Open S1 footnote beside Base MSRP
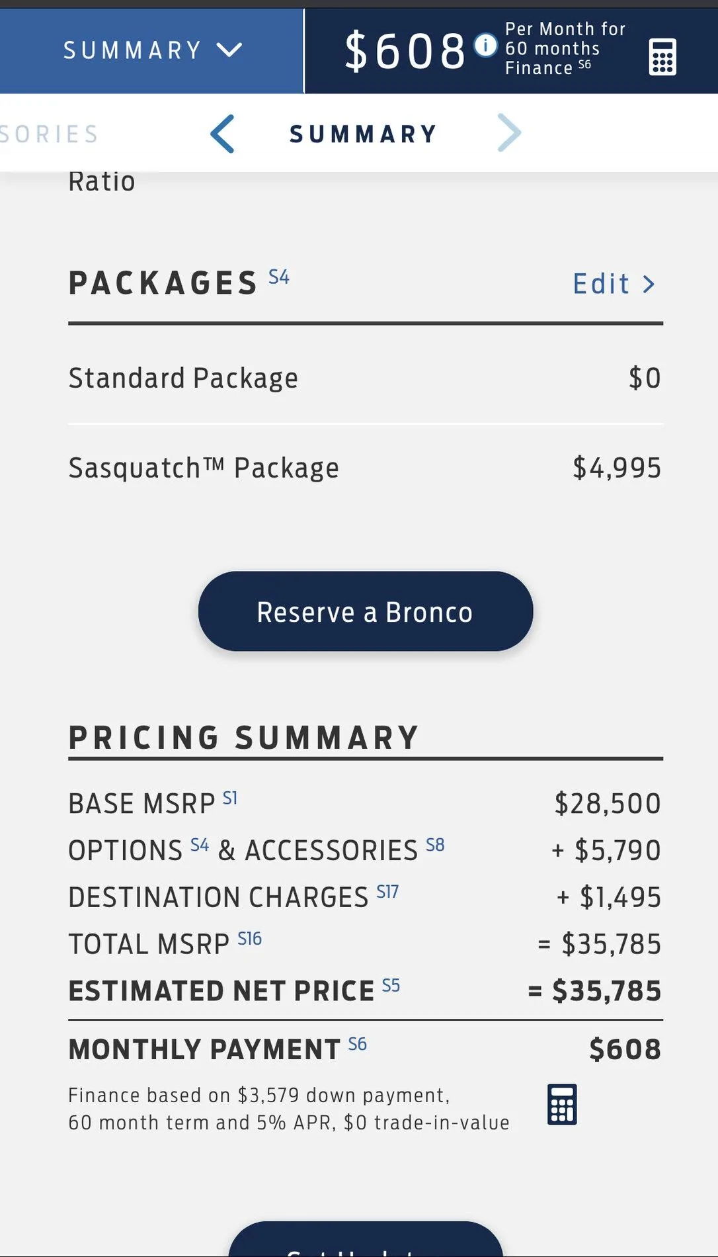The width and height of the screenshot is (718, 1257). [x=230, y=798]
